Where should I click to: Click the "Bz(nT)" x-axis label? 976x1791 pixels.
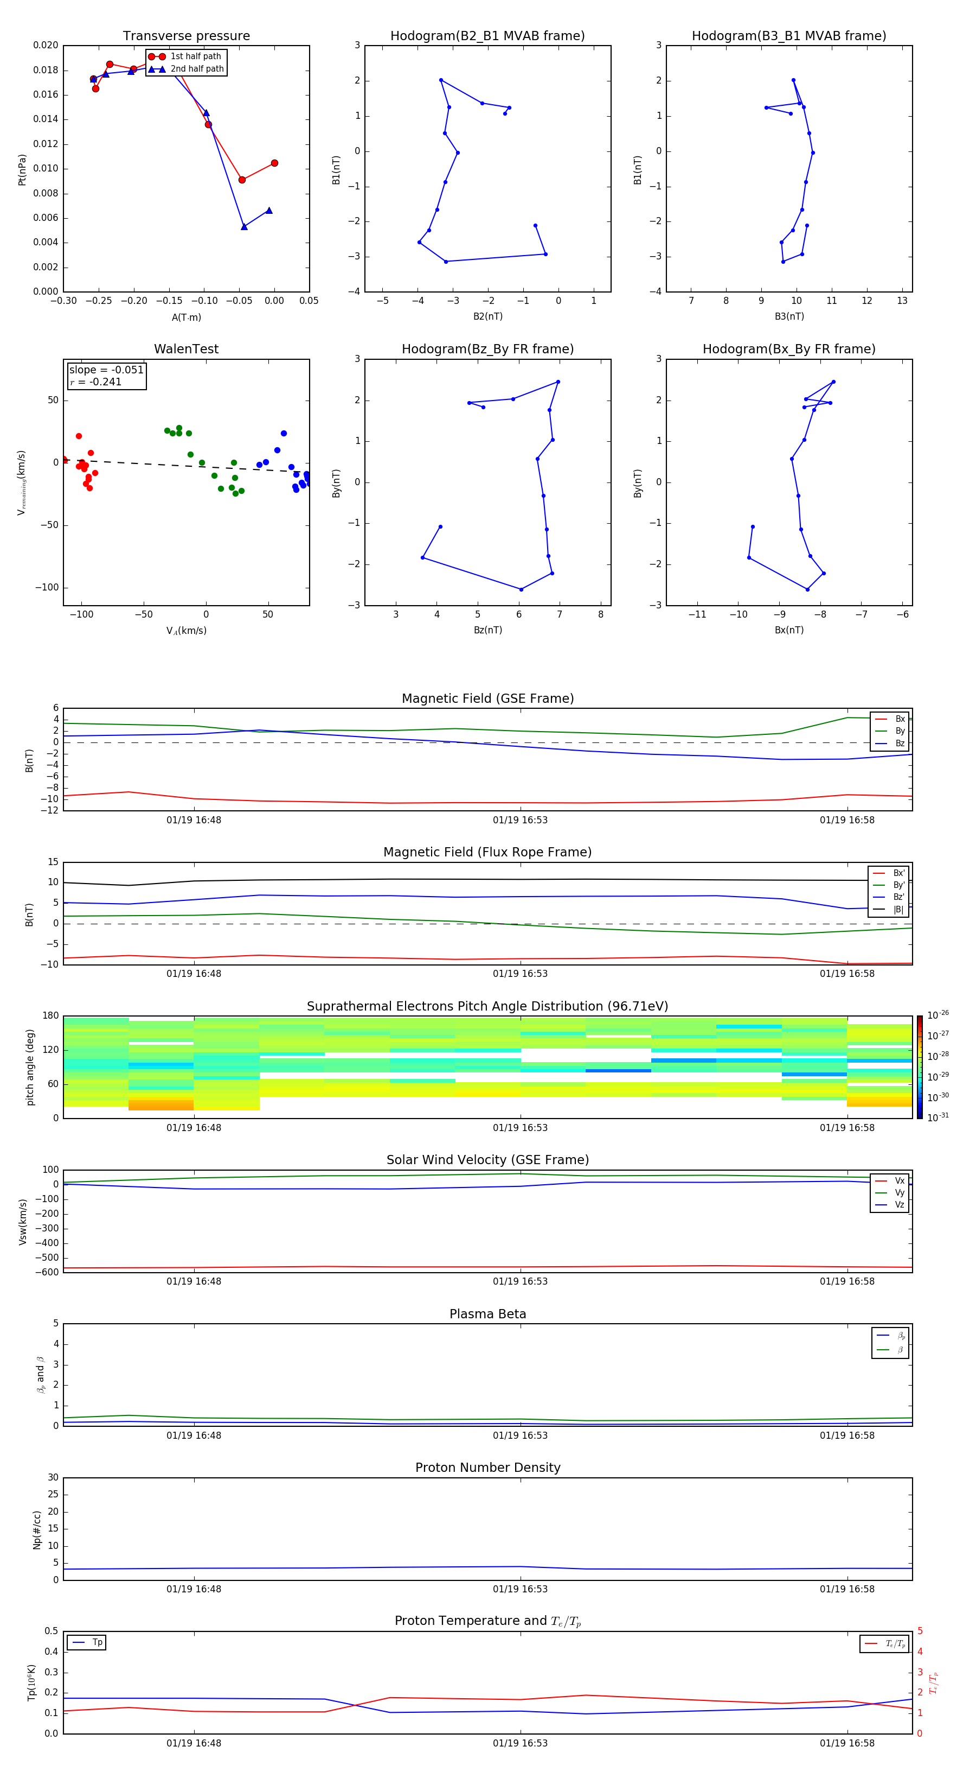tap(487, 630)
